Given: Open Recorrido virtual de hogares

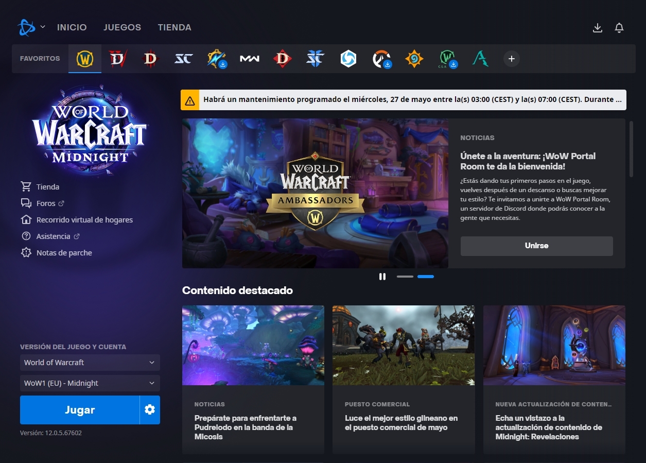Looking at the screenshot, I should pyautogui.click(x=77, y=220).
